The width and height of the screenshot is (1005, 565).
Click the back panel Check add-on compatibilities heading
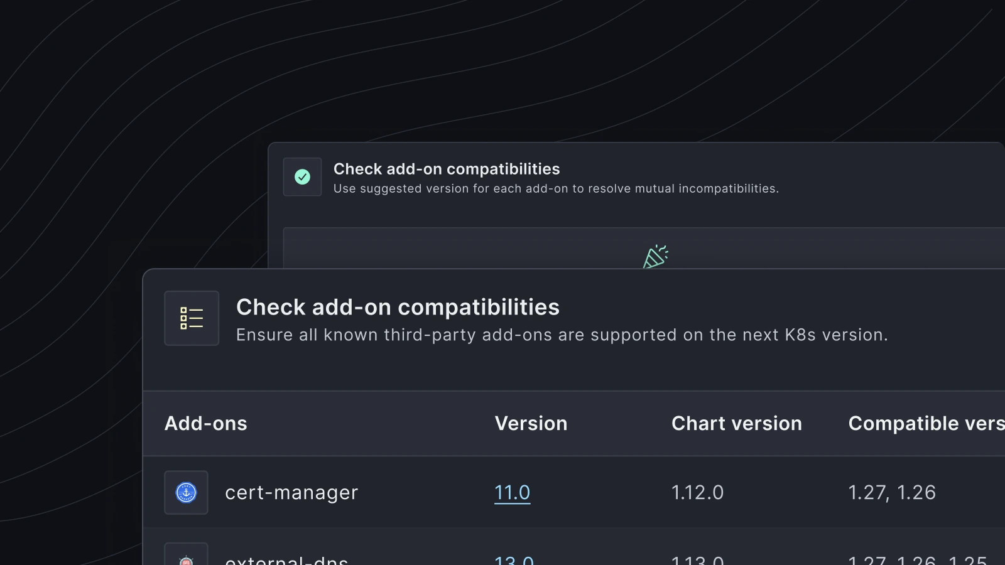click(447, 169)
